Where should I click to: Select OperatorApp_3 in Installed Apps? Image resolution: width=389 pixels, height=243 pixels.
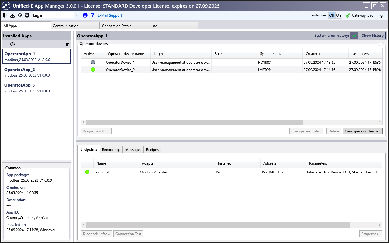[36, 88]
